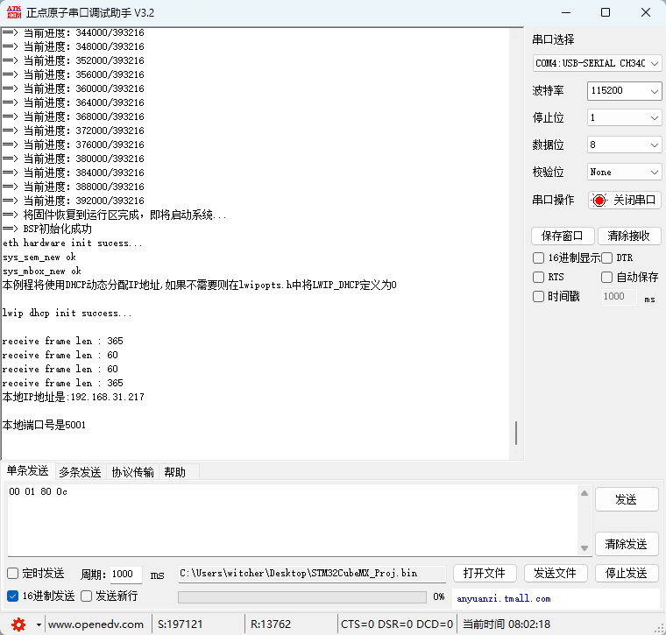Click the 关闭串口 close port button
This screenshot has height=635, width=666.
(x=624, y=200)
